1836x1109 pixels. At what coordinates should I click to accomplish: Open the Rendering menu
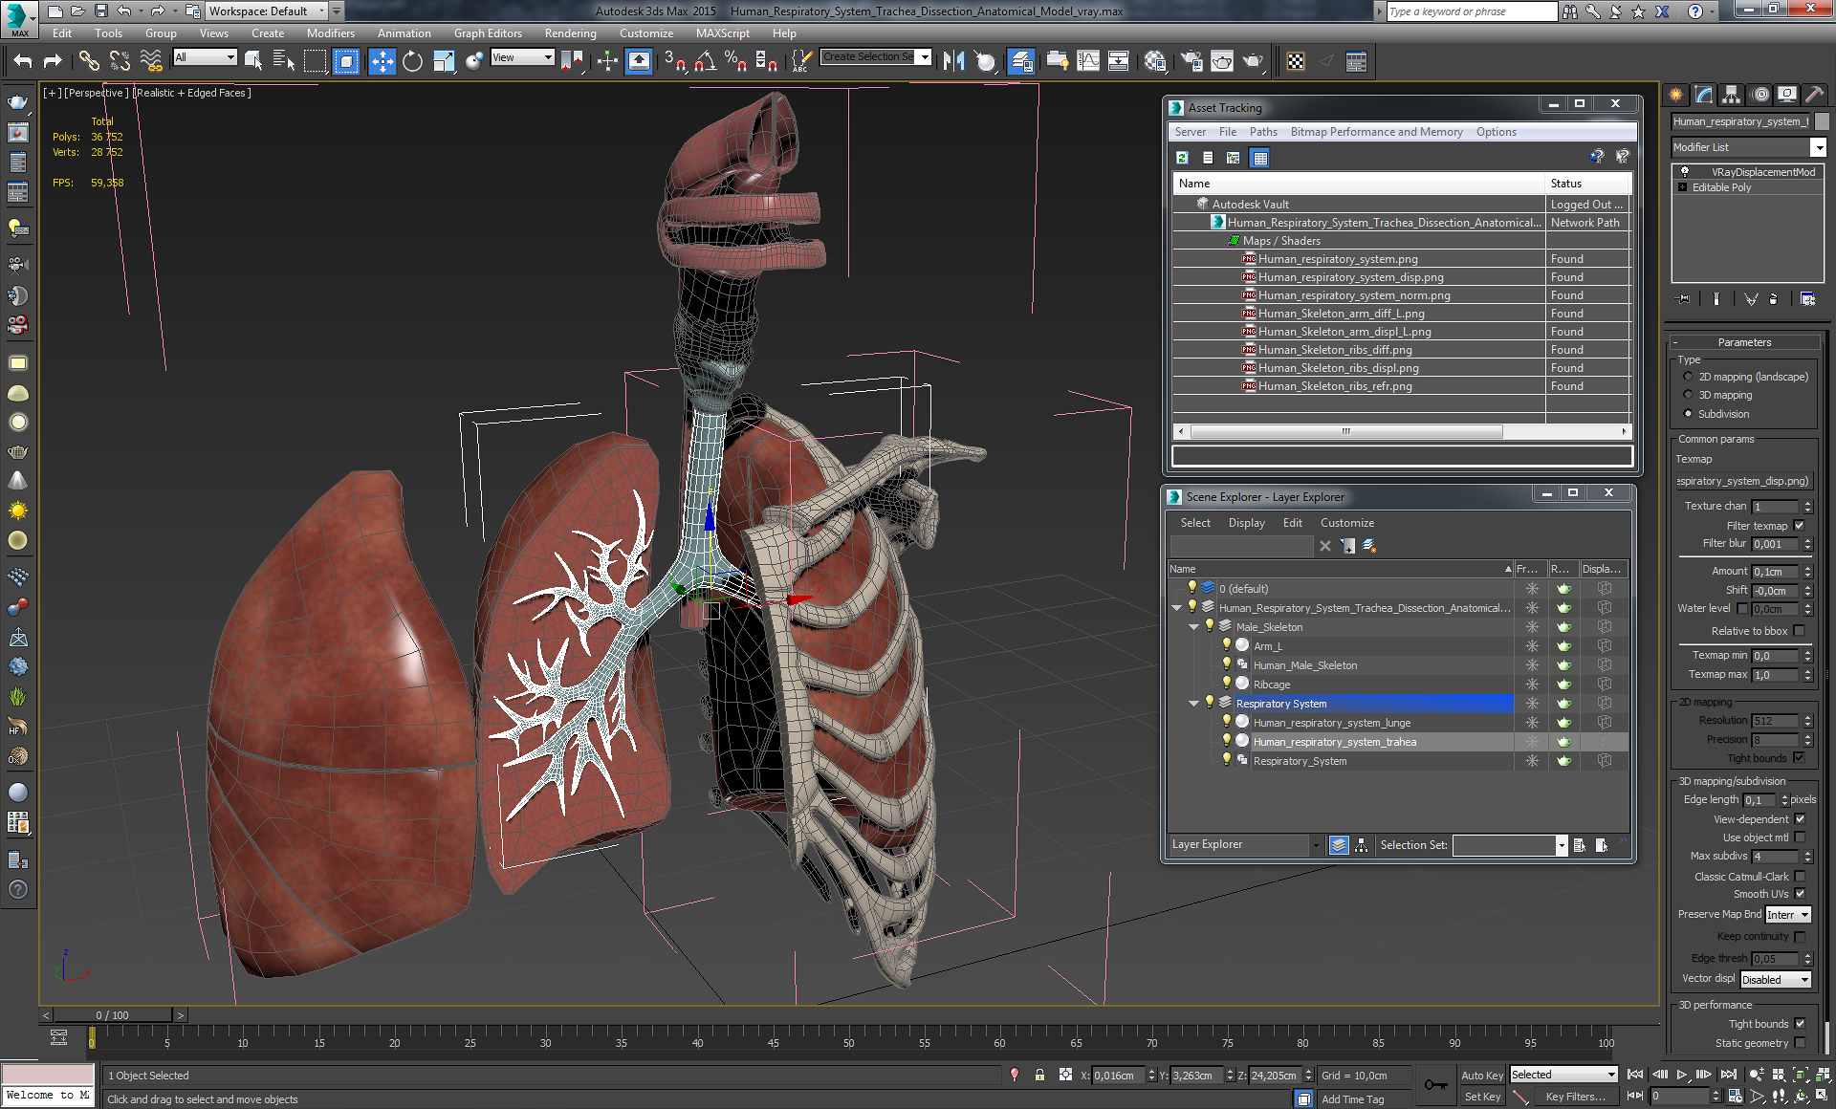tap(570, 33)
